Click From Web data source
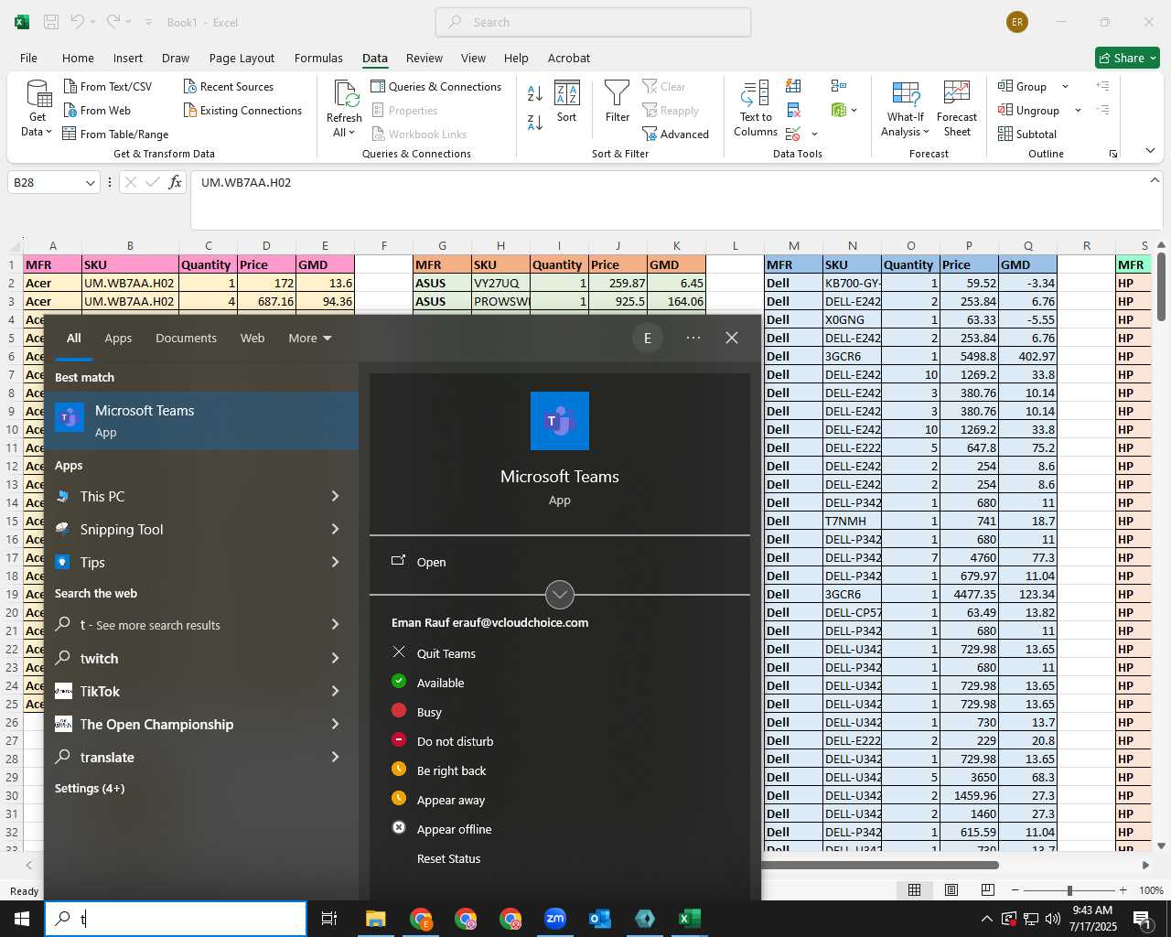The width and height of the screenshot is (1171, 937). coord(97,110)
